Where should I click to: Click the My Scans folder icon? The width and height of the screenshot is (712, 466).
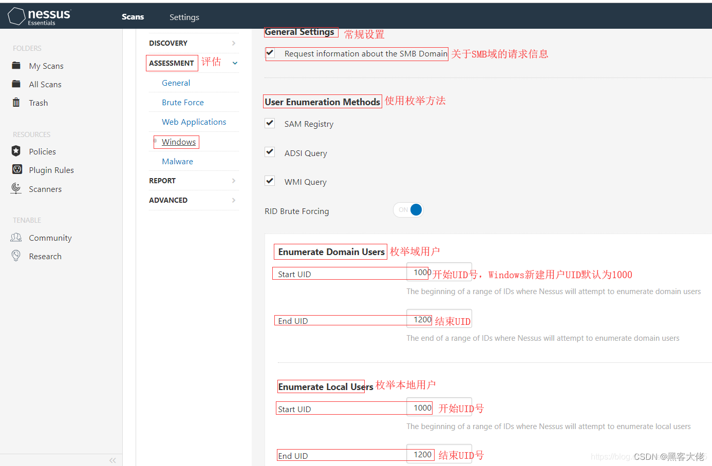tap(16, 66)
